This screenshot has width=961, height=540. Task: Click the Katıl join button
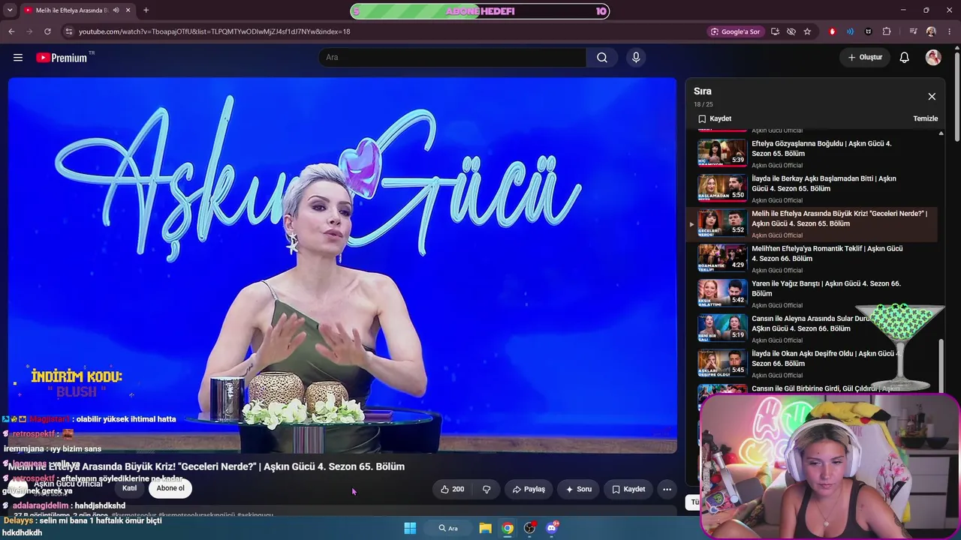pos(129,488)
